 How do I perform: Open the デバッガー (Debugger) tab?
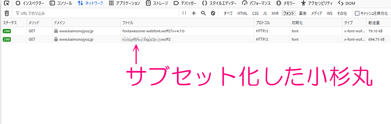(x=185, y=4)
